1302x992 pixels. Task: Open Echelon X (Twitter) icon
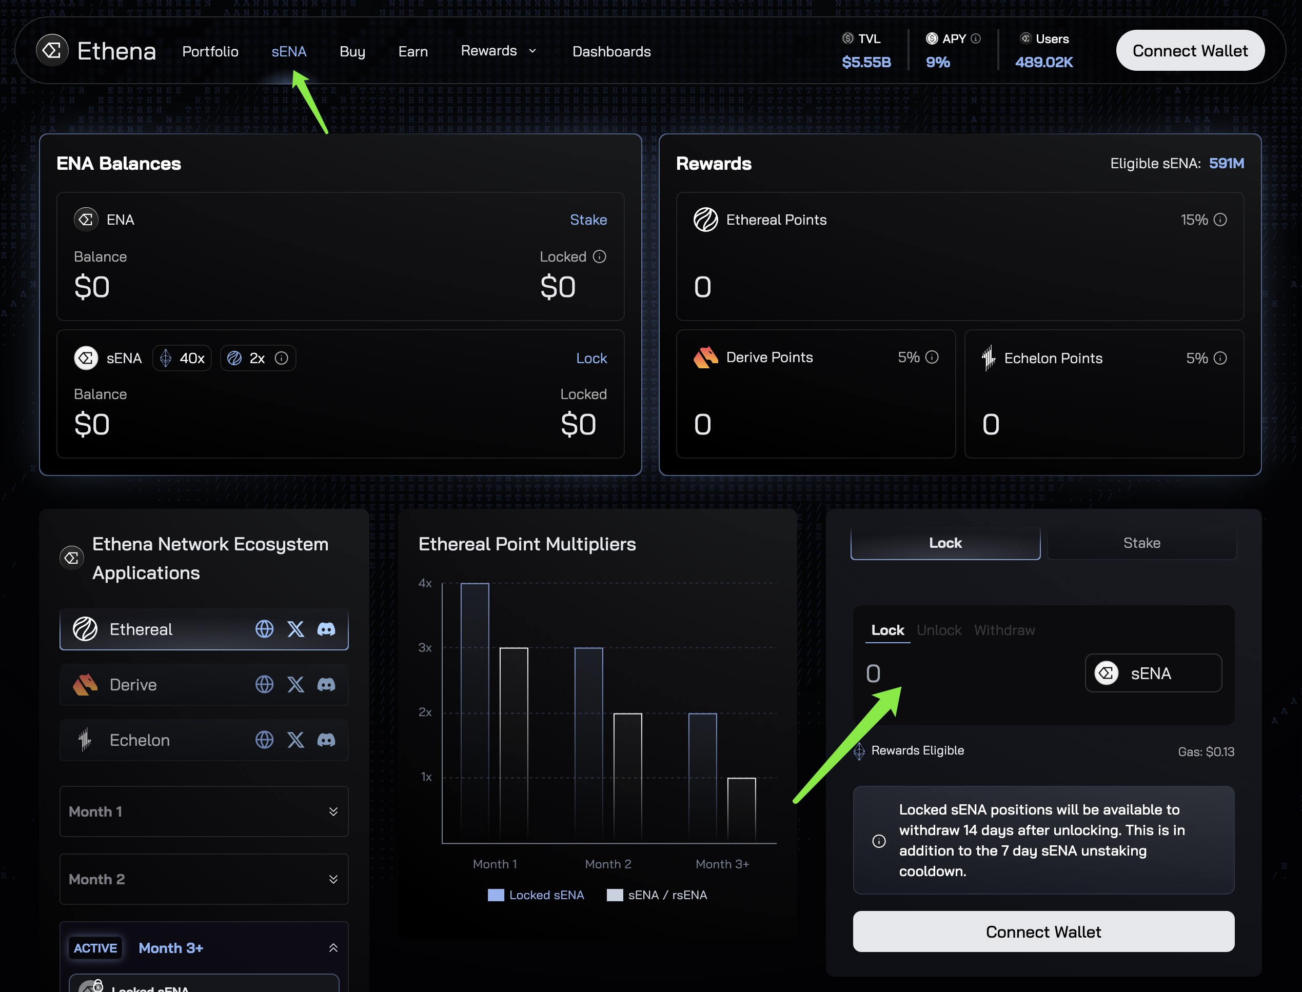pyautogui.click(x=296, y=740)
